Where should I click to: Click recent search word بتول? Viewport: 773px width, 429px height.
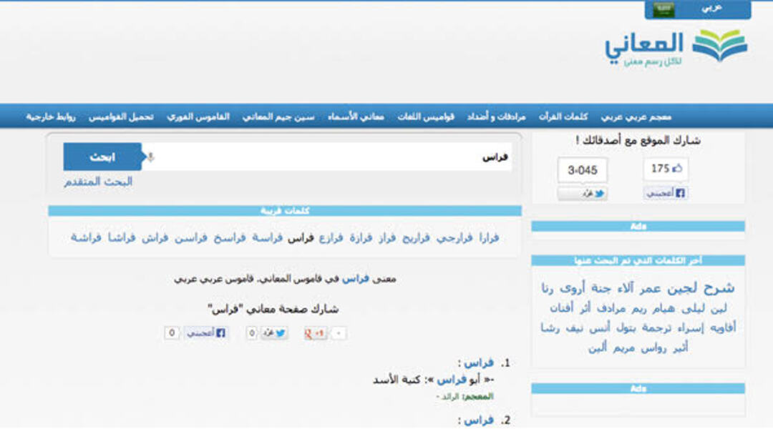[x=626, y=328]
